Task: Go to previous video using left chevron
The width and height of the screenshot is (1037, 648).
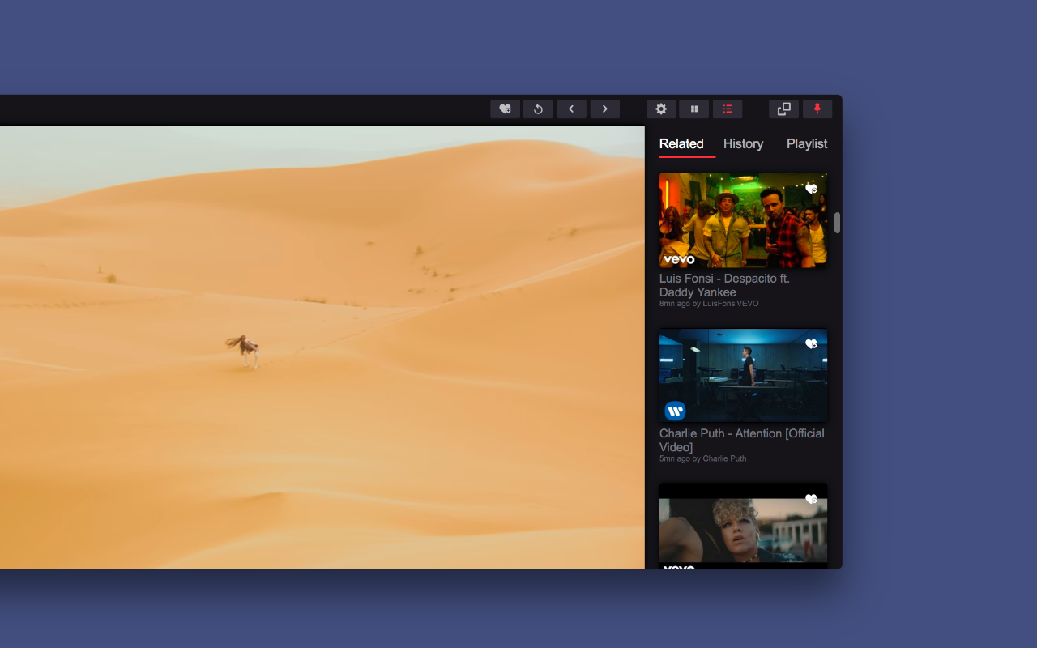Action: coord(571,109)
